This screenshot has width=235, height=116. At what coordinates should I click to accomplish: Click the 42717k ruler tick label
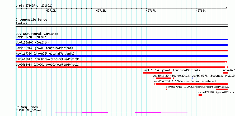(151, 11)
